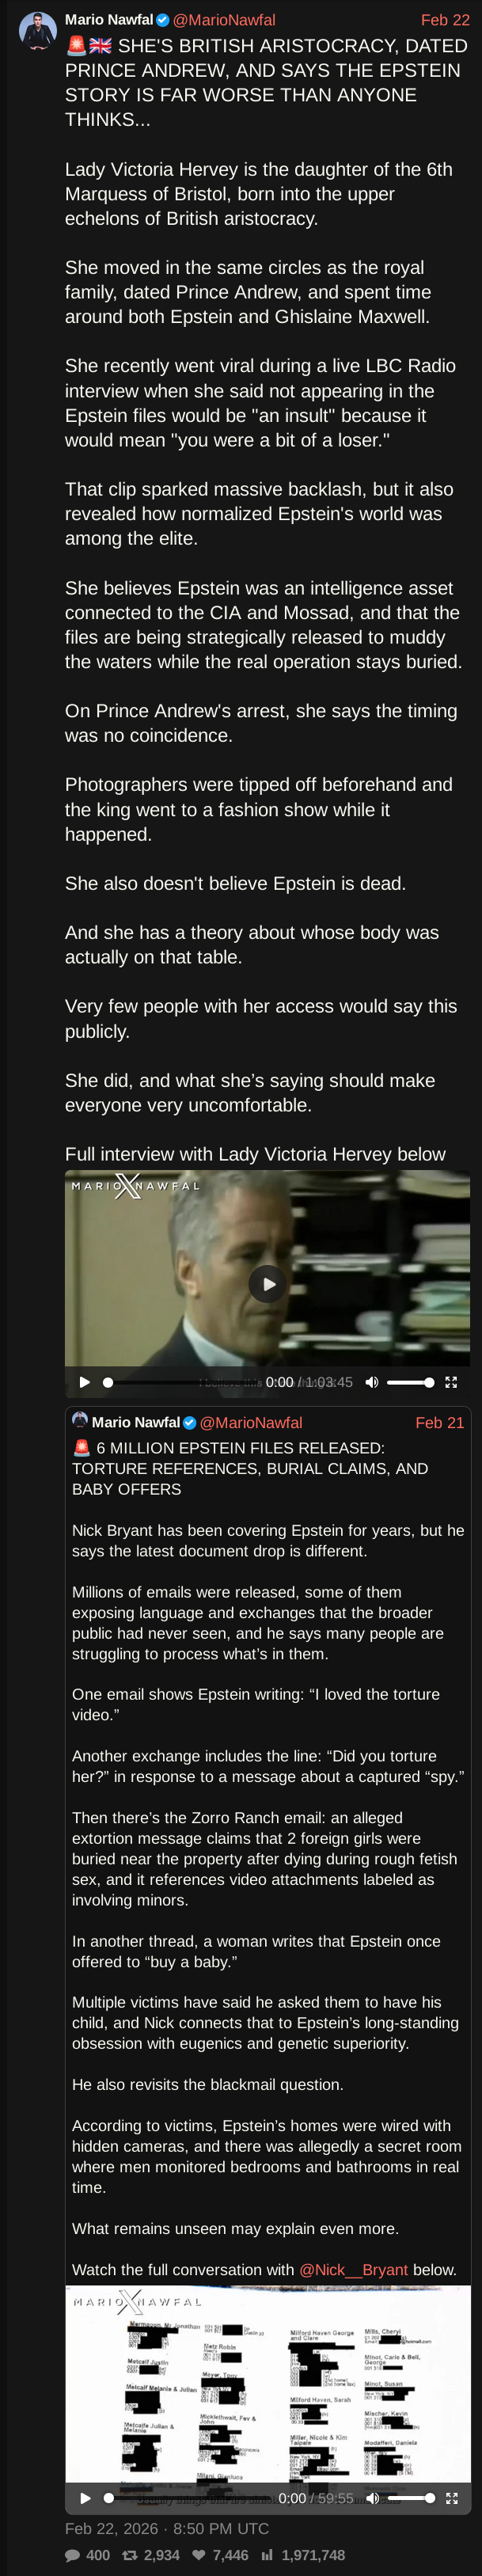Enter fullscreen on the first video
This screenshot has width=482, height=2576.
[451, 1382]
